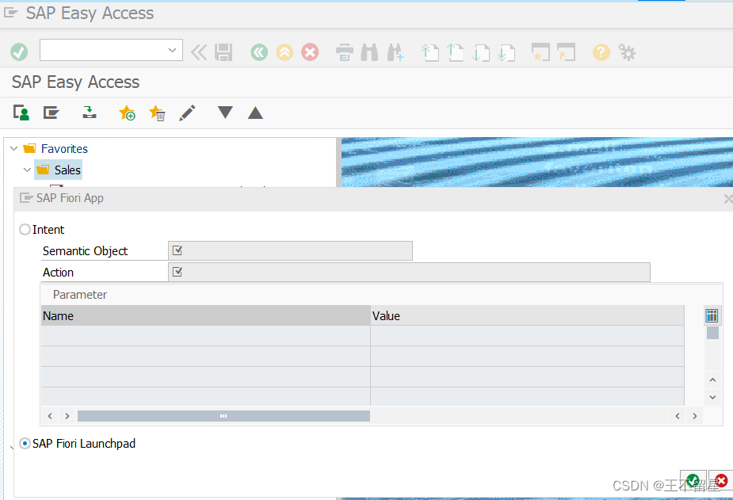This screenshot has height=500, width=733.
Task: Confirm the SAP Fiori App dialog
Action: (x=693, y=480)
